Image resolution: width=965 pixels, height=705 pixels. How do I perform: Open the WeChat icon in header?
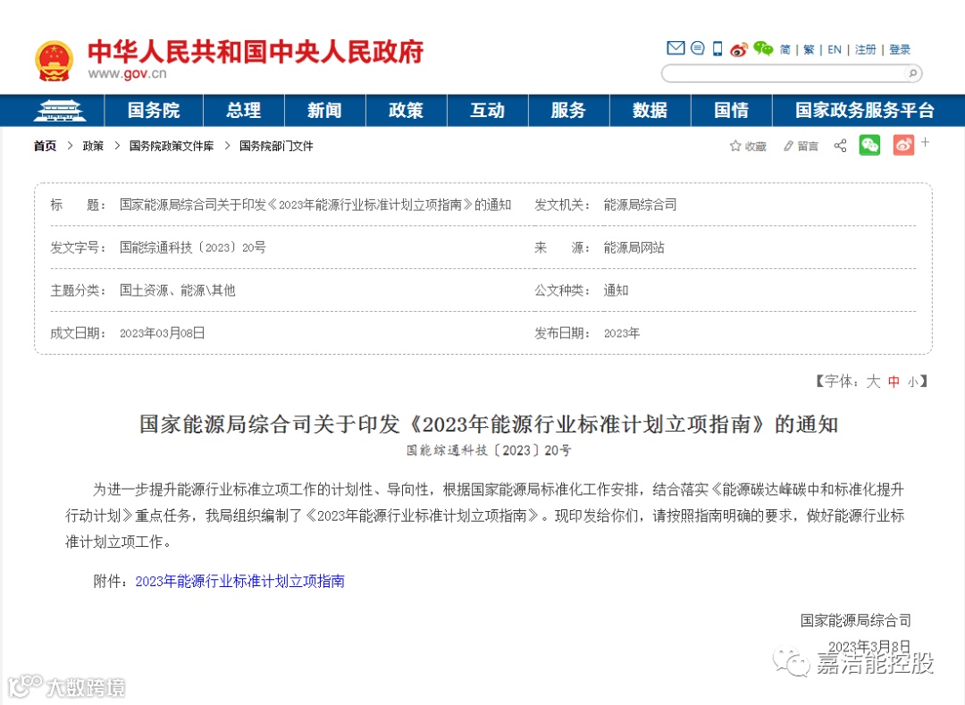click(x=763, y=48)
